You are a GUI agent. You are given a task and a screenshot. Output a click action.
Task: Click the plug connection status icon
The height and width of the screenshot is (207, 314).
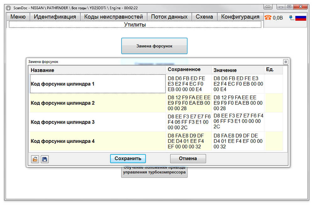291,18
